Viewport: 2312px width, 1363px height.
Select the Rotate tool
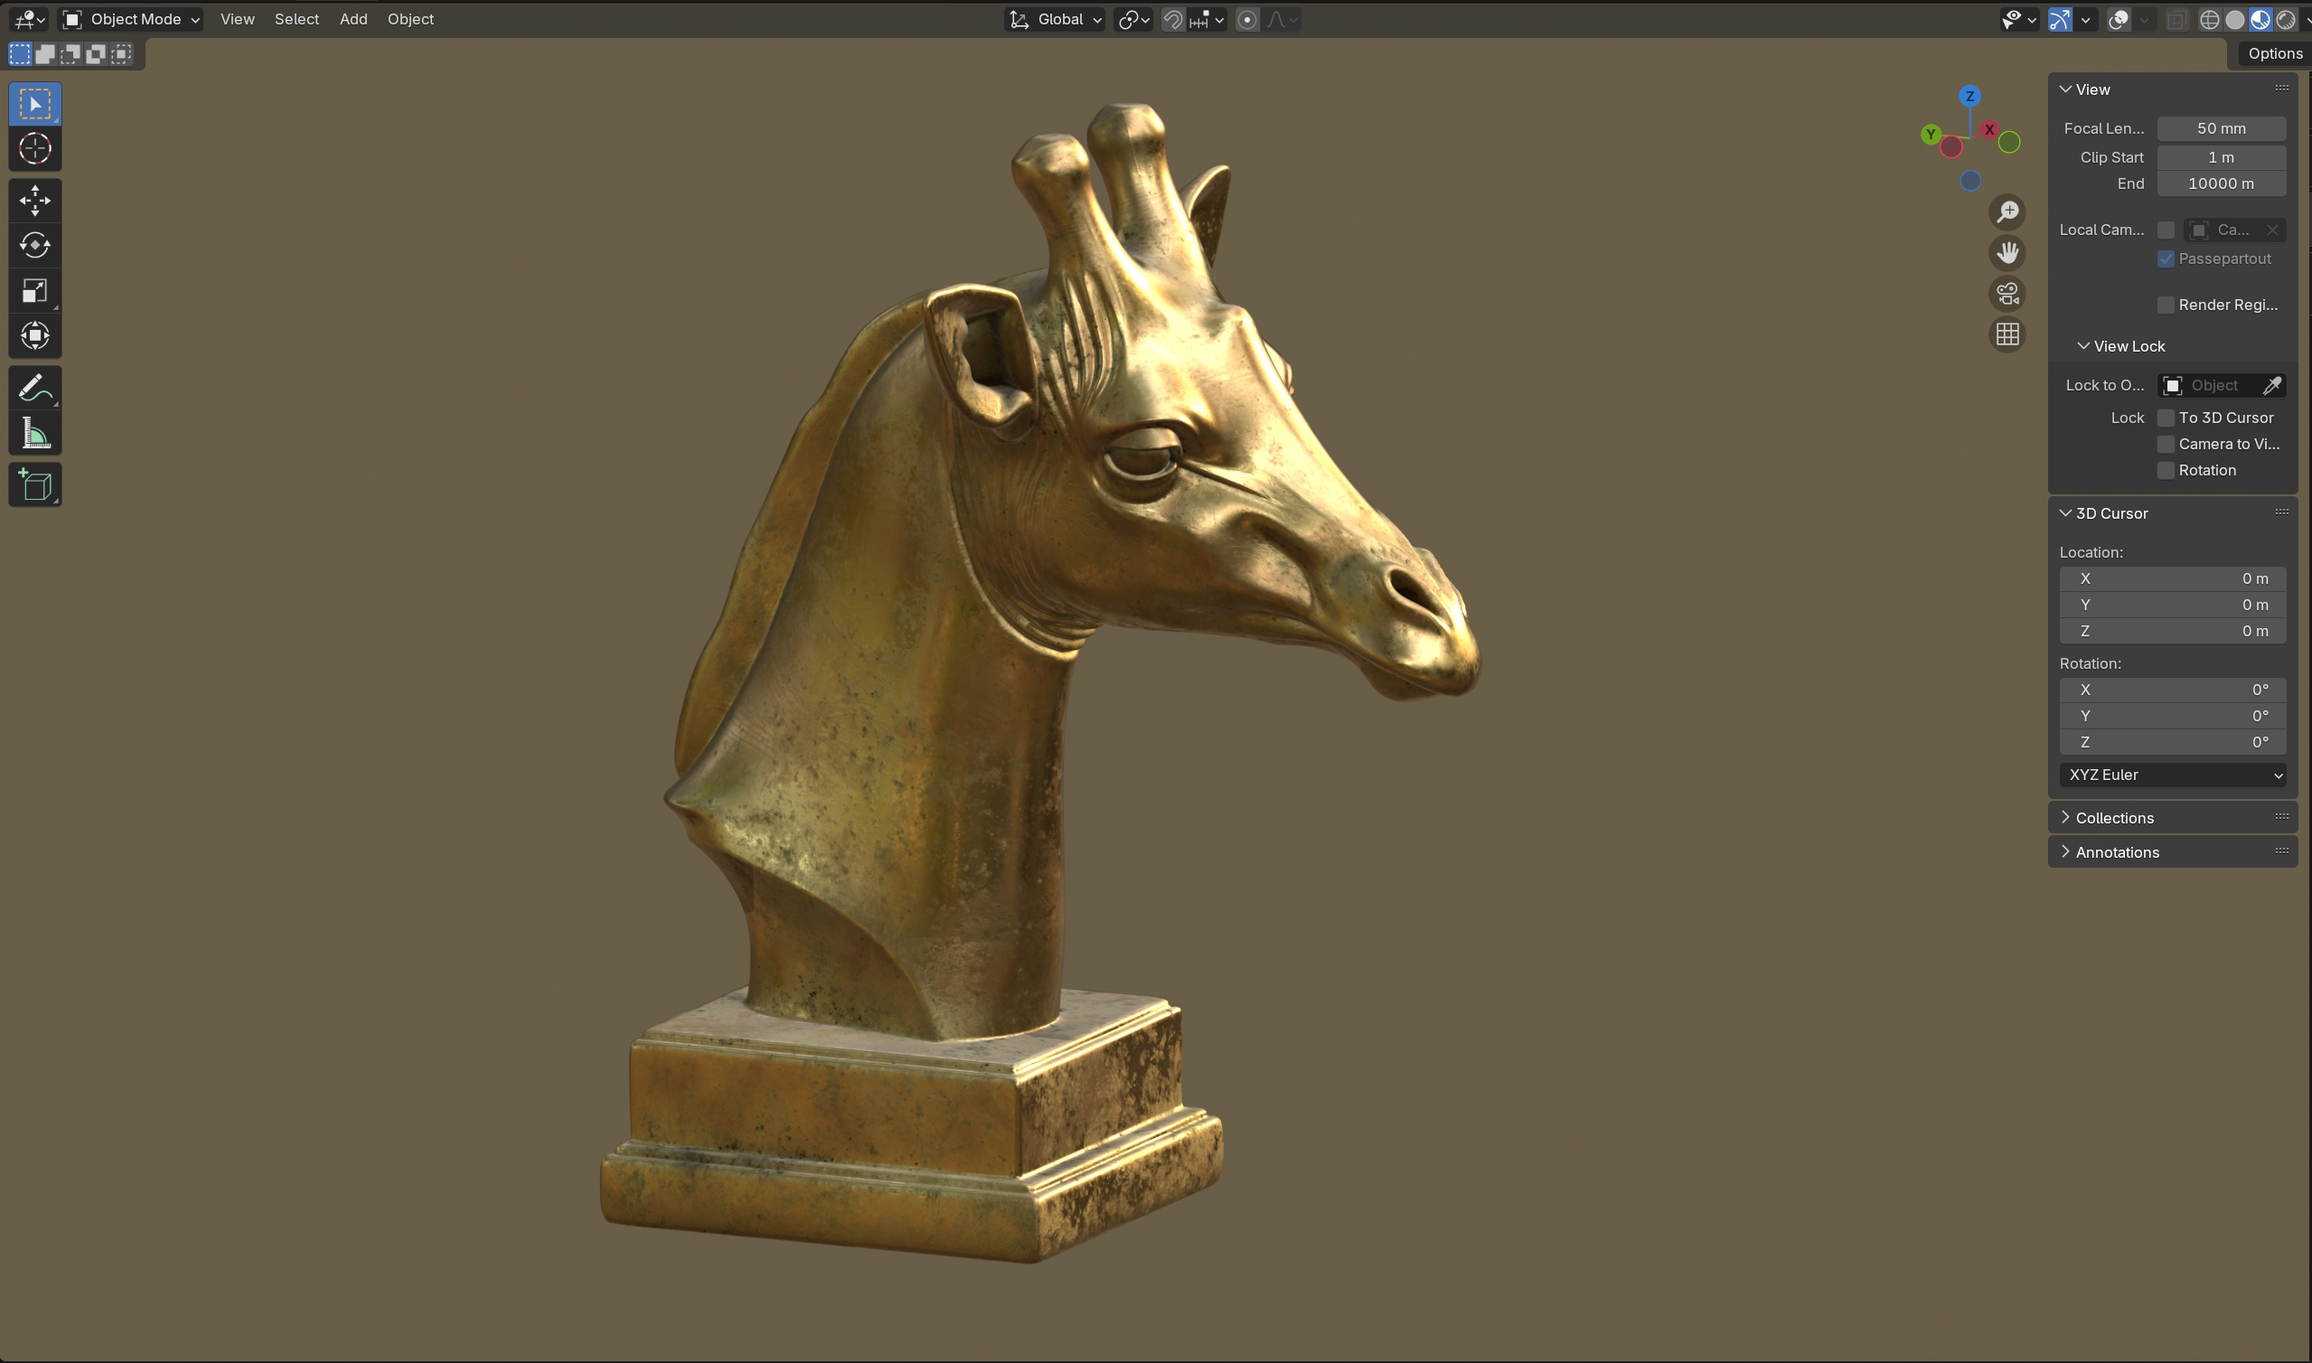point(35,245)
